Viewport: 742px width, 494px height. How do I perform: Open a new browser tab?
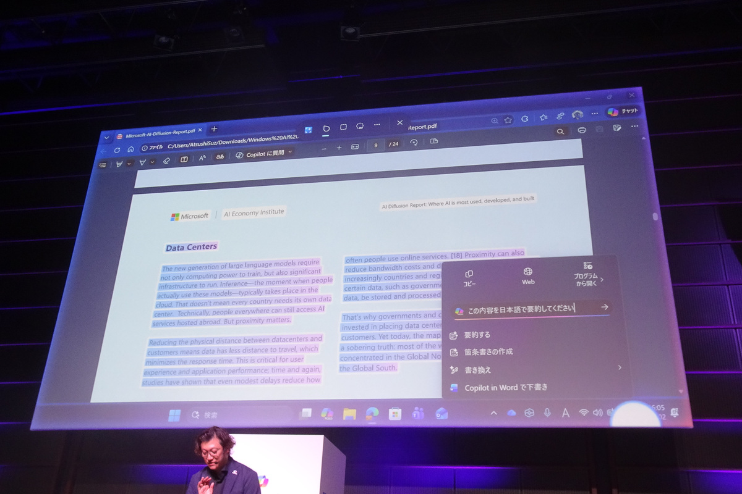(x=215, y=129)
